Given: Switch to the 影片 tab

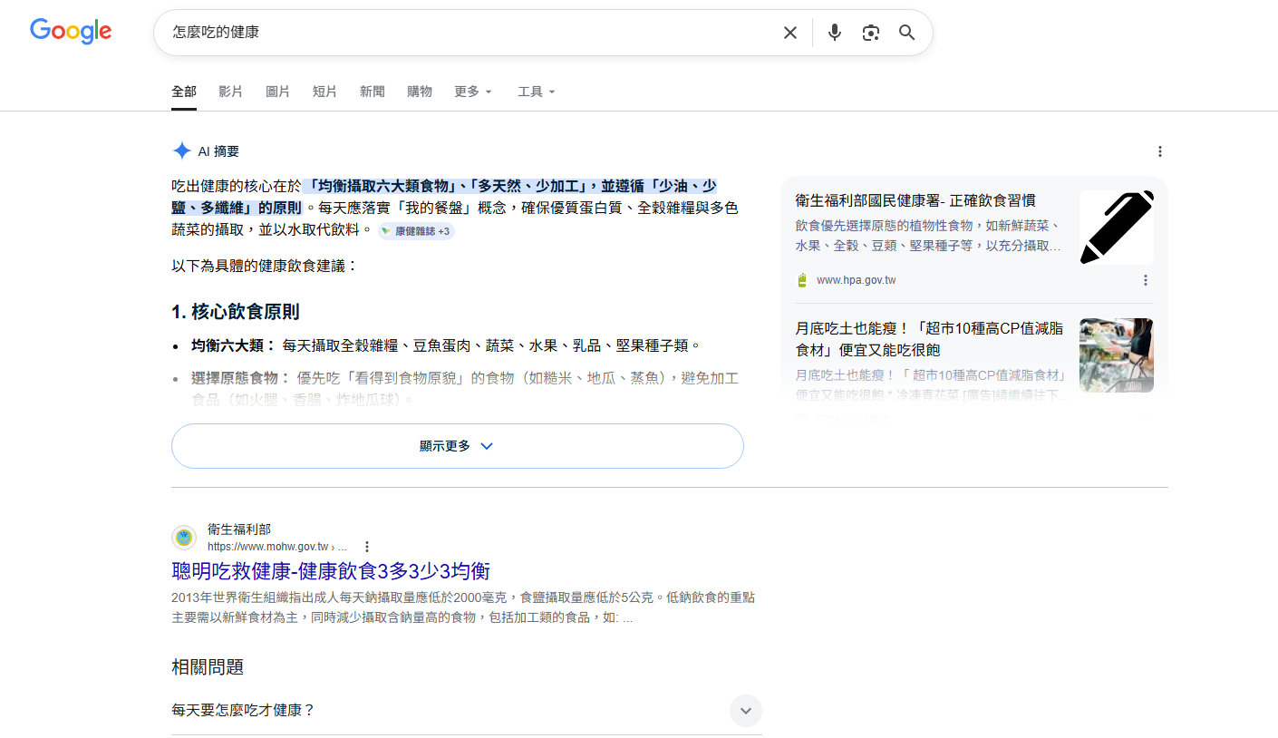Looking at the screenshot, I should click(x=231, y=92).
